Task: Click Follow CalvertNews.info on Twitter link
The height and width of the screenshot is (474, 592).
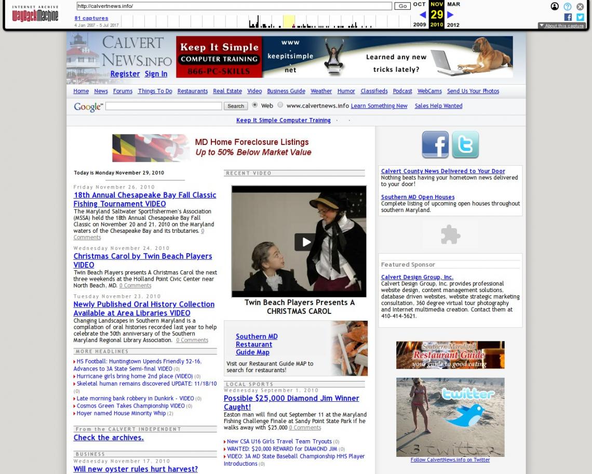Action: [450, 459]
